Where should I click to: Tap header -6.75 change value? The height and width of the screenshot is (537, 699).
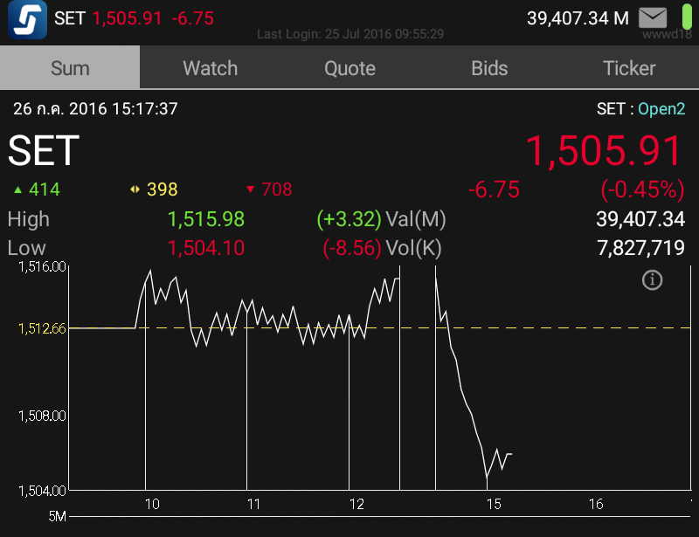pos(192,18)
